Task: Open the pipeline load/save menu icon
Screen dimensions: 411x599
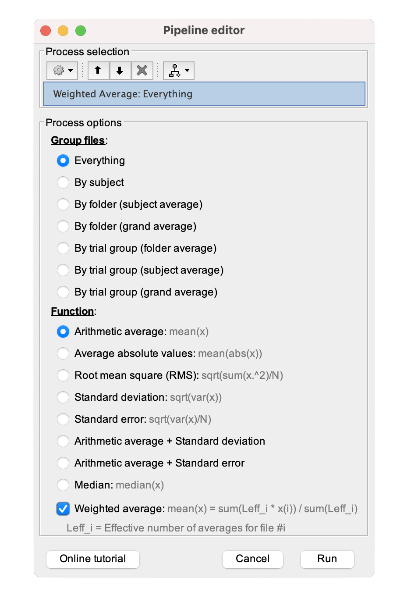Action: click(178, 71)
